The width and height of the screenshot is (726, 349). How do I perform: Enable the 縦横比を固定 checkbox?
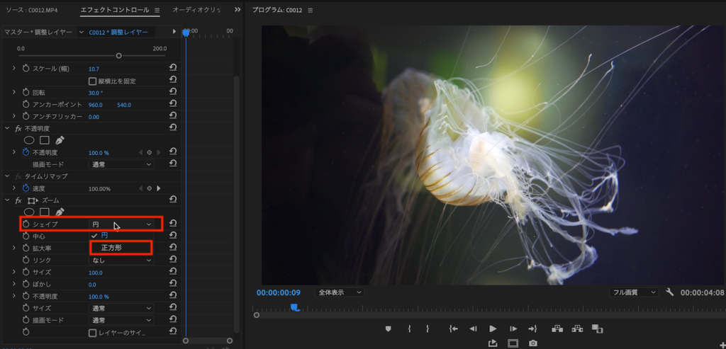92,81
